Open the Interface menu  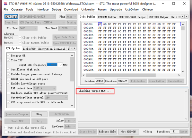42,10
